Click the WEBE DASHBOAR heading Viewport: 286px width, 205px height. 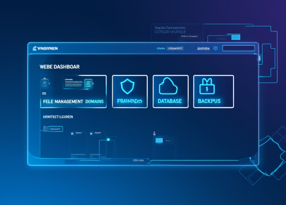point(60,66)
